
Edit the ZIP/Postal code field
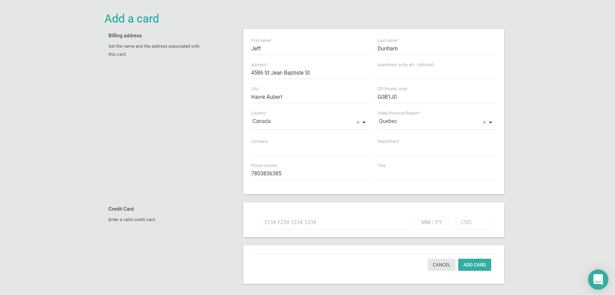(436, 97)
